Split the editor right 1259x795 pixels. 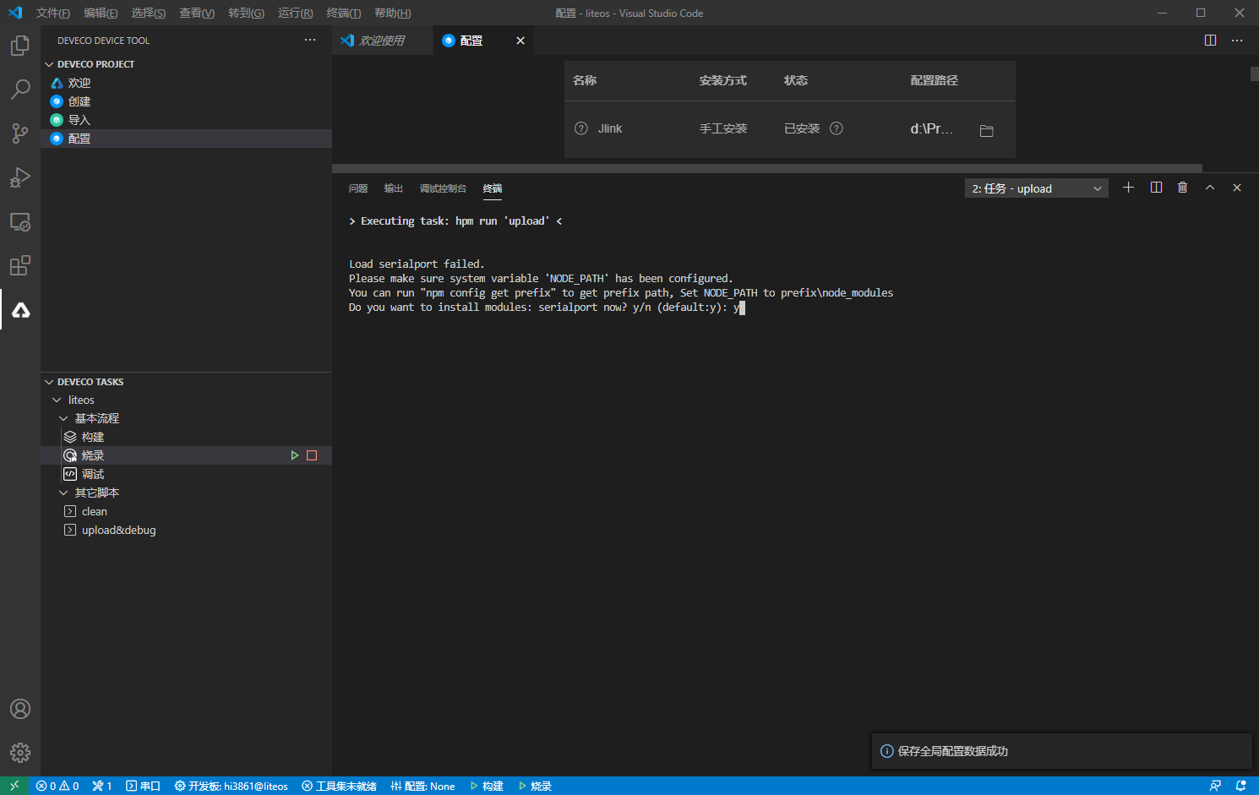pos(1210,41)
